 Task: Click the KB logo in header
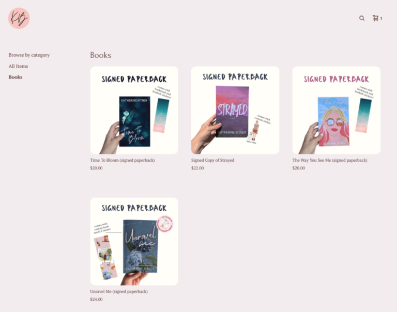pyautogui.click(x=19, y=18)
